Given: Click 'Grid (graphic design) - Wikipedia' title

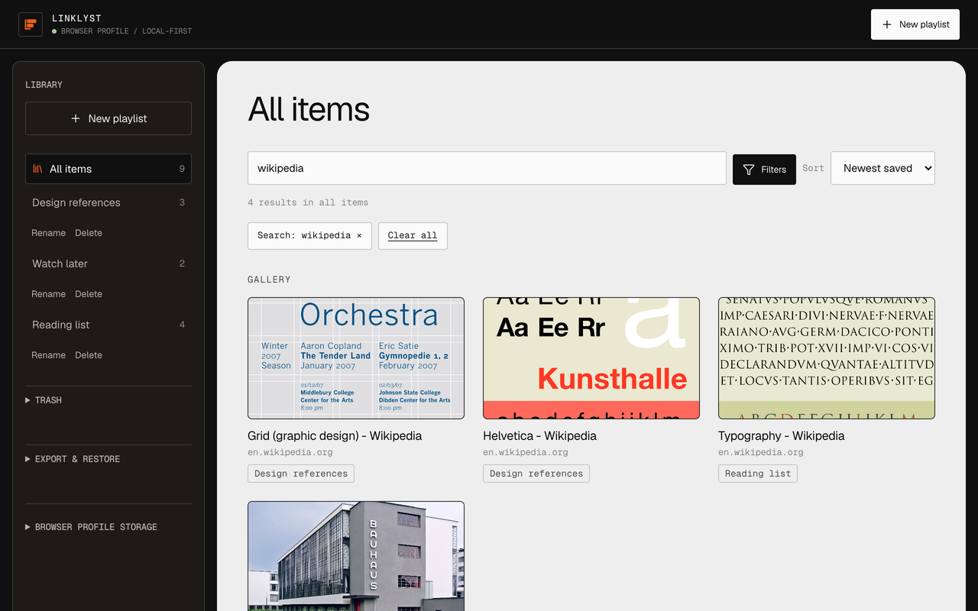Looking at the screenshot, I should point(335,436).
